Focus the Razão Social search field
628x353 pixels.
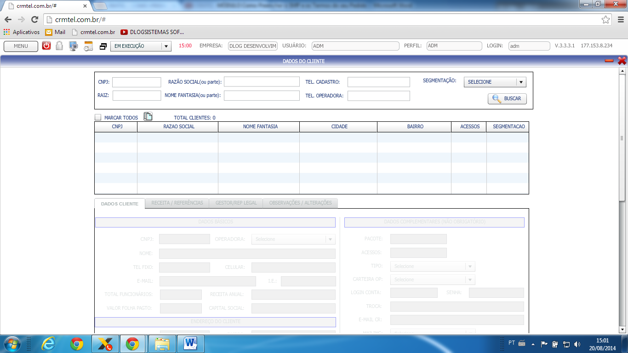coord(262,81)
